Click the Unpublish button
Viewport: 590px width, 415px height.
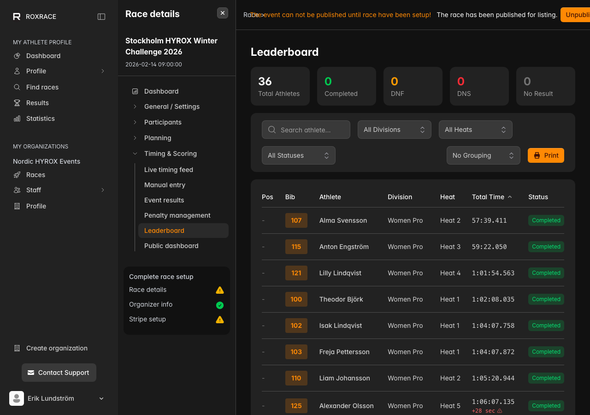pos(575,15)
